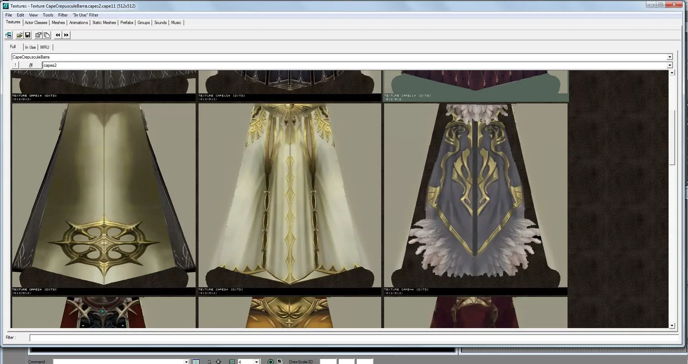Screen dimensions: 688x364
Task: Switch to the Sounds tab
Action: (160, 23)
